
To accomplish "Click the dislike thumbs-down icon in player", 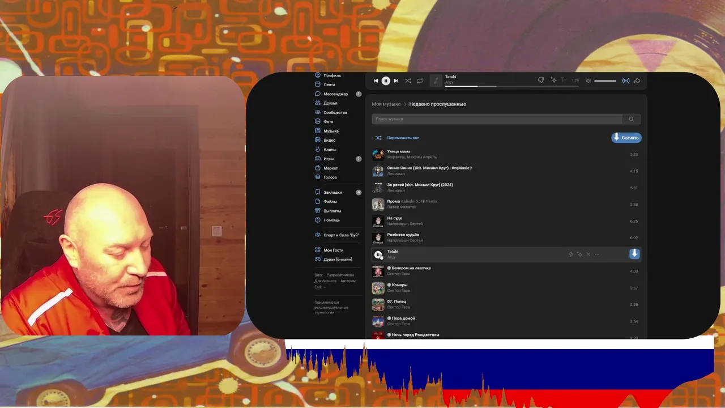I will point(541,80).
